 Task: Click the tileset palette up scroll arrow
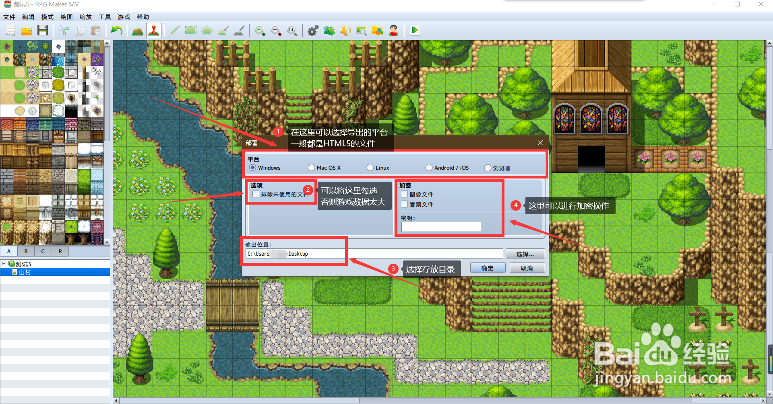coord(107,43)
